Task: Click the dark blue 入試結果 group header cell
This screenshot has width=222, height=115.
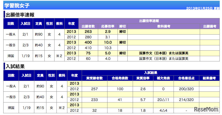Action: tap(151, 73)
